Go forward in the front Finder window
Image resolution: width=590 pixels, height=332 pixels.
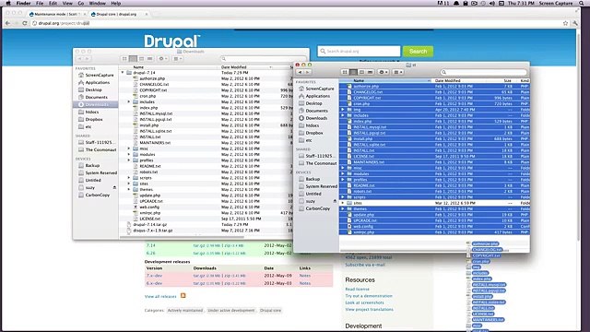pyautogui.click(x=307, y=72)
